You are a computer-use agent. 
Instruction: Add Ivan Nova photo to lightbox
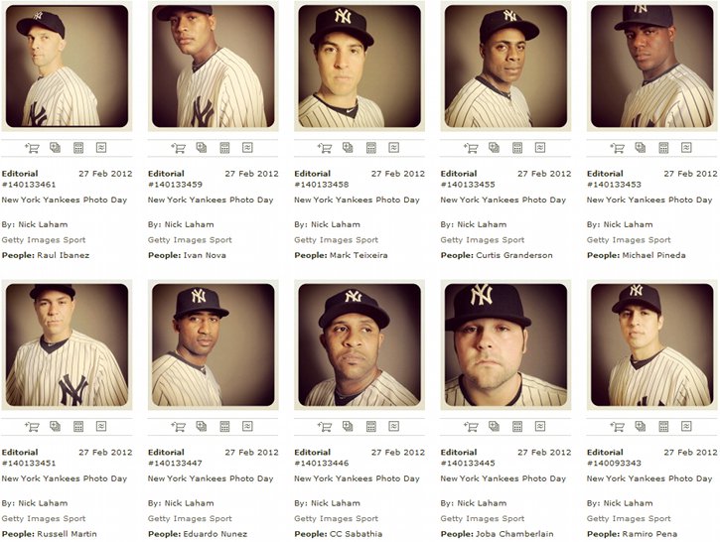click(202, 147)
